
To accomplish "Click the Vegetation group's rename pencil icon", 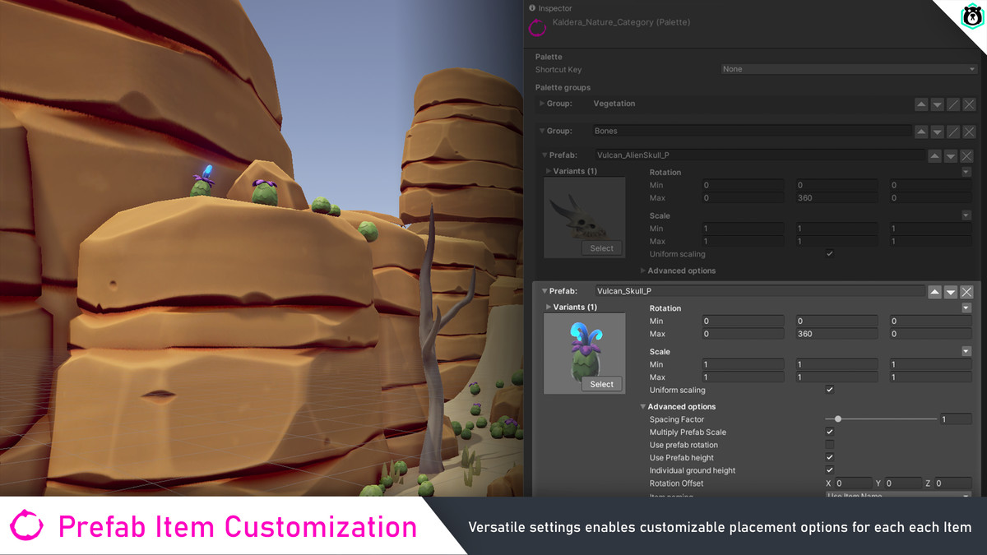I will tap(953, 104).
